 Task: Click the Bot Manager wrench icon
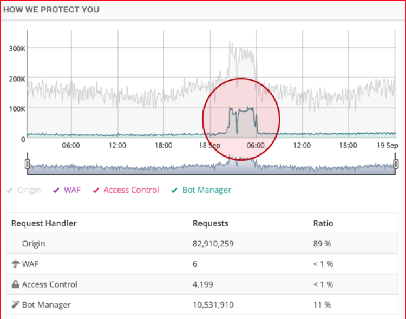tap(15, 304)
